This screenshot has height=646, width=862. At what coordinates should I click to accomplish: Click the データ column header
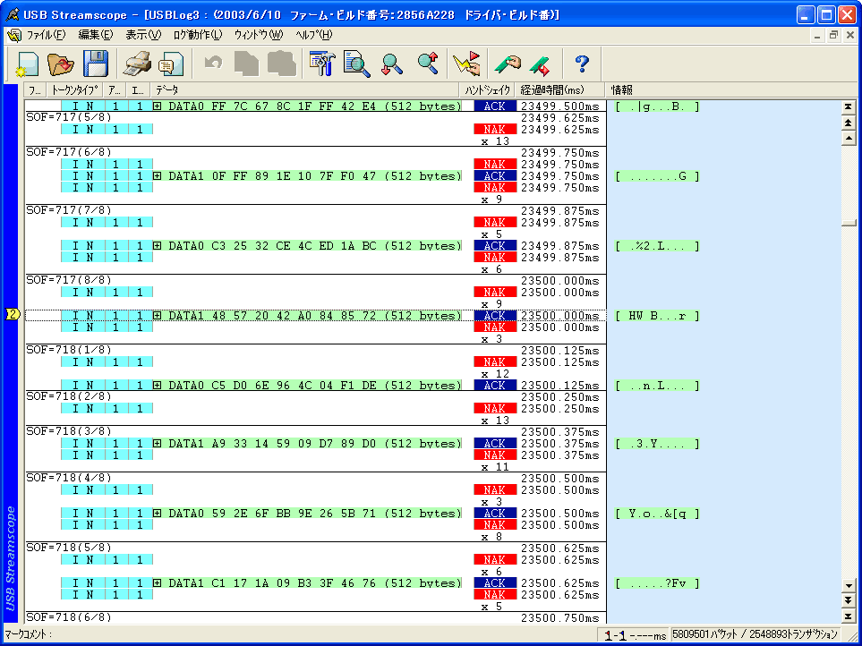tap(304, 90)
